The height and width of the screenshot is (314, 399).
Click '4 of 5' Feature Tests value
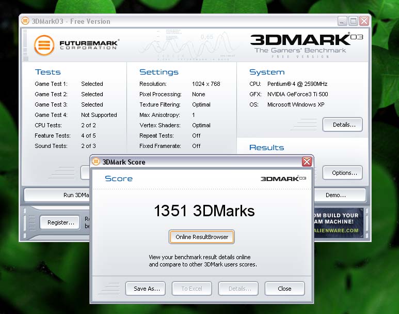pos(89,136)
